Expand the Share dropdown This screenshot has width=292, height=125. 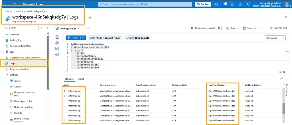(x=255, y=28)
